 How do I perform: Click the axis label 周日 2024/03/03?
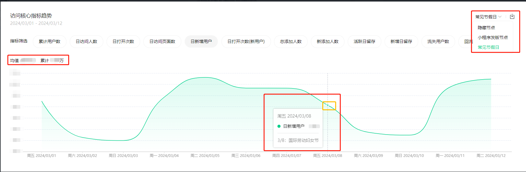click(x=123, y=156)
